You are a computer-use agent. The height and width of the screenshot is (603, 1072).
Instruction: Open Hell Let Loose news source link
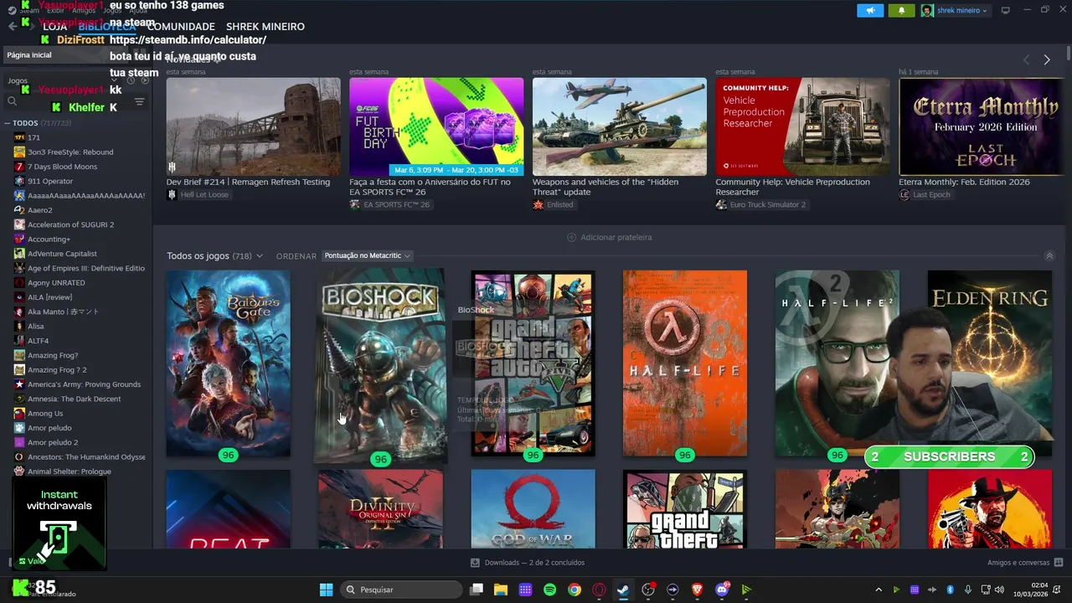point(204,194)
